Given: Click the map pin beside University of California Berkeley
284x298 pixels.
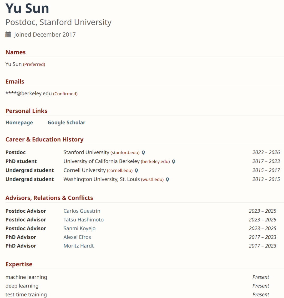Looking at the screenshot, I should click(x=174, y=162).
